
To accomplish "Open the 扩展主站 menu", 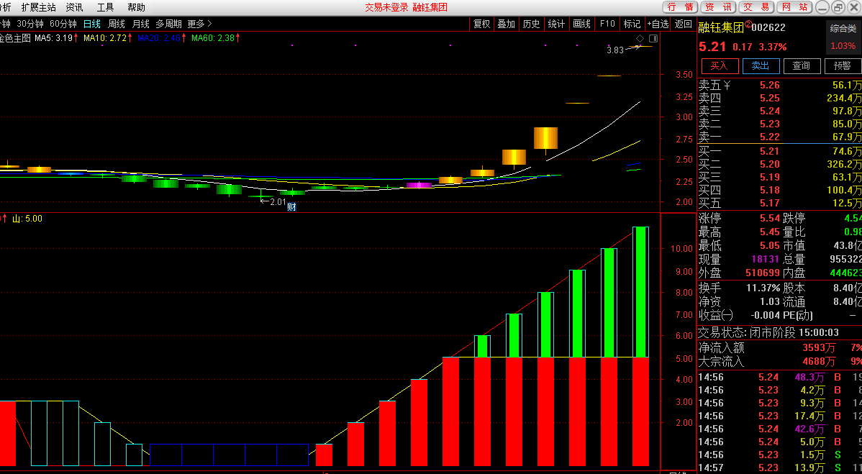I will point(38,7).
